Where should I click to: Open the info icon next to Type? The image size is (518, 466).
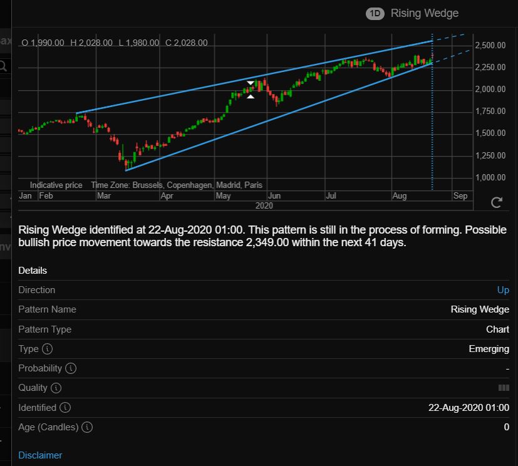coord(47,349)
